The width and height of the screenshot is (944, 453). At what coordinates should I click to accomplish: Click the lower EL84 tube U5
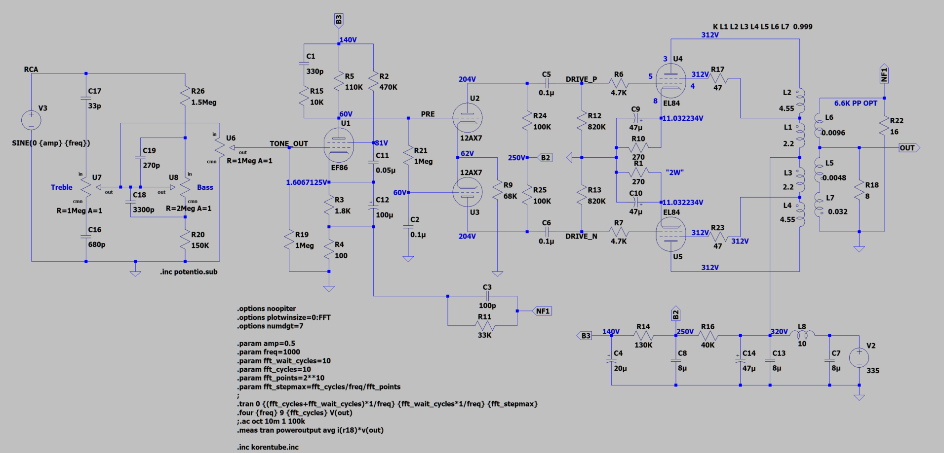(x=670, y=234)
